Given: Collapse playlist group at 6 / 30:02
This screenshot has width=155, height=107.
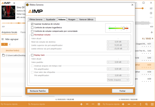Looking at the screenshot, I should [152, 39].
